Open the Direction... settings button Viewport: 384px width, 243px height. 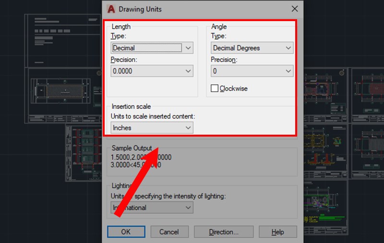pyautogui.click(x=224, y=231)
